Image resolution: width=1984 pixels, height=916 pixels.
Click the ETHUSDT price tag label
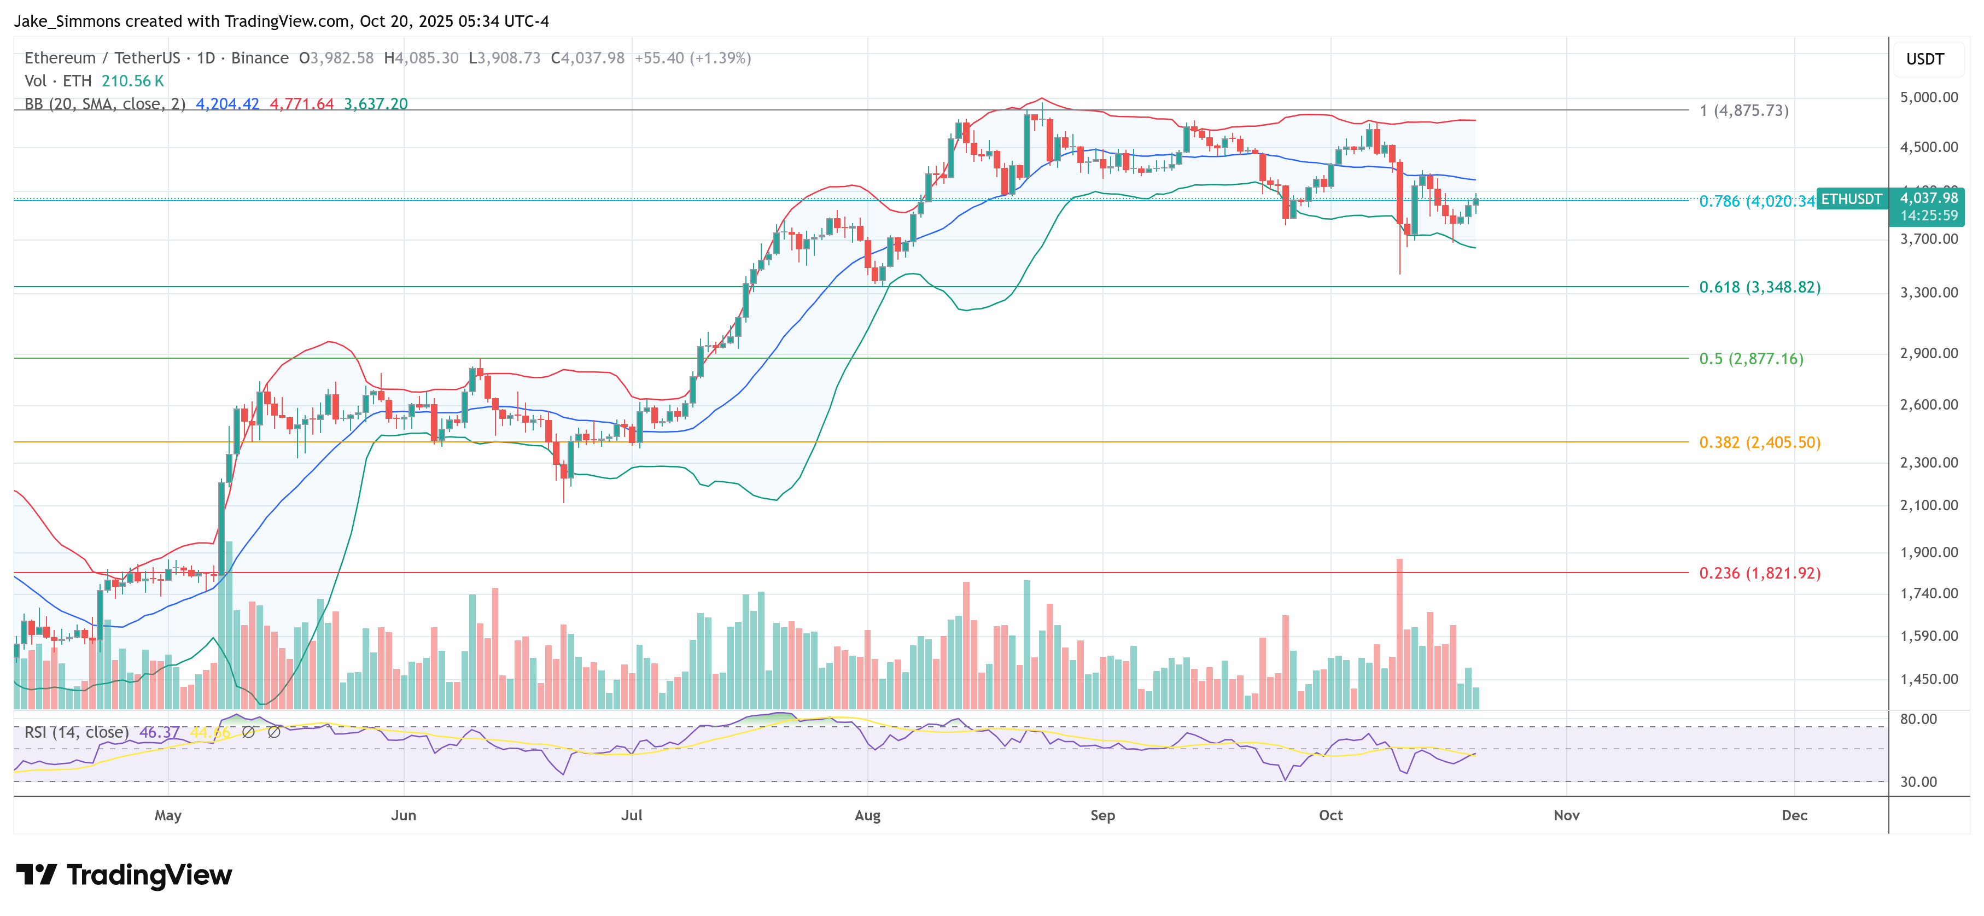coord(1852,200)
